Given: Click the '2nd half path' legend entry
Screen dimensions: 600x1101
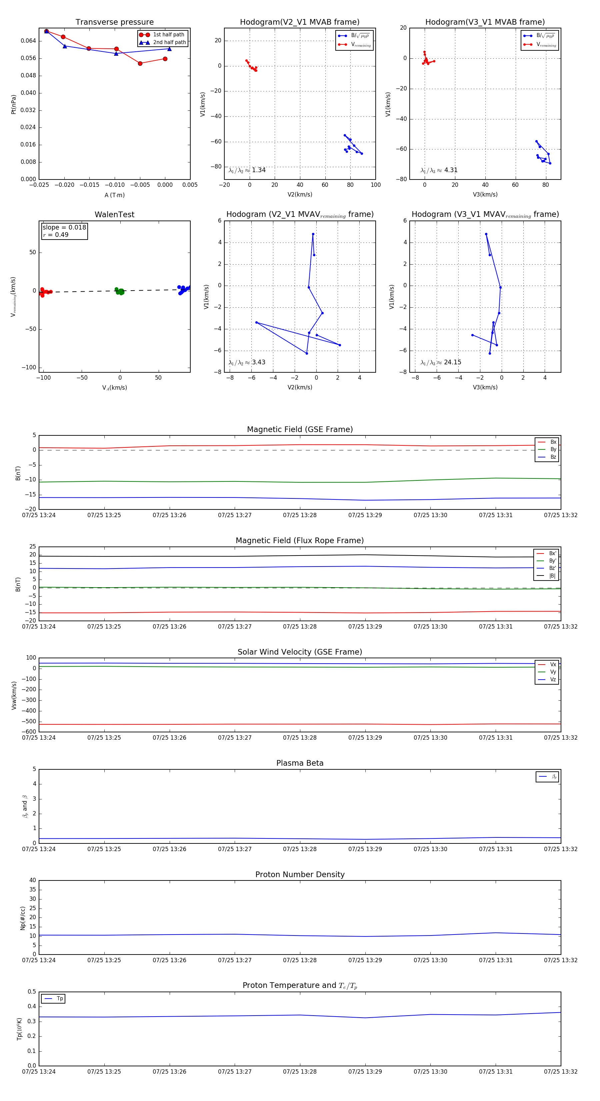Looking at the screenshot, I should [x=163, y=42].
